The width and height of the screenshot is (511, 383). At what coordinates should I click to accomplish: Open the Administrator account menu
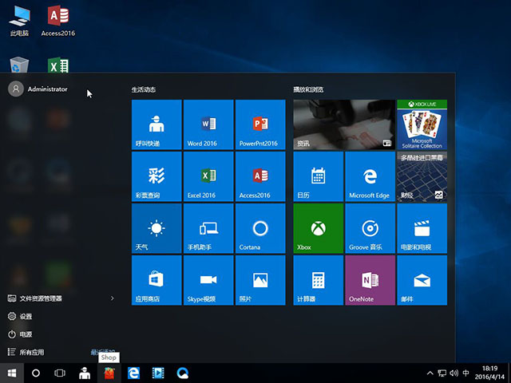pos(38,89)
